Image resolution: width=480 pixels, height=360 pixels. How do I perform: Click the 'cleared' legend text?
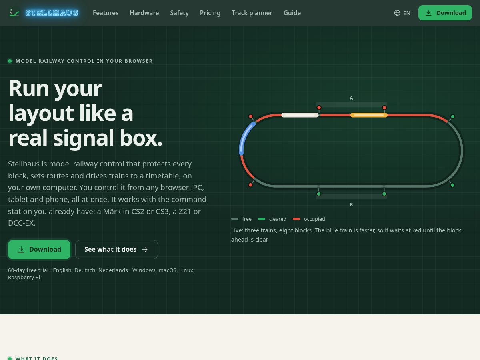point(278,219)
